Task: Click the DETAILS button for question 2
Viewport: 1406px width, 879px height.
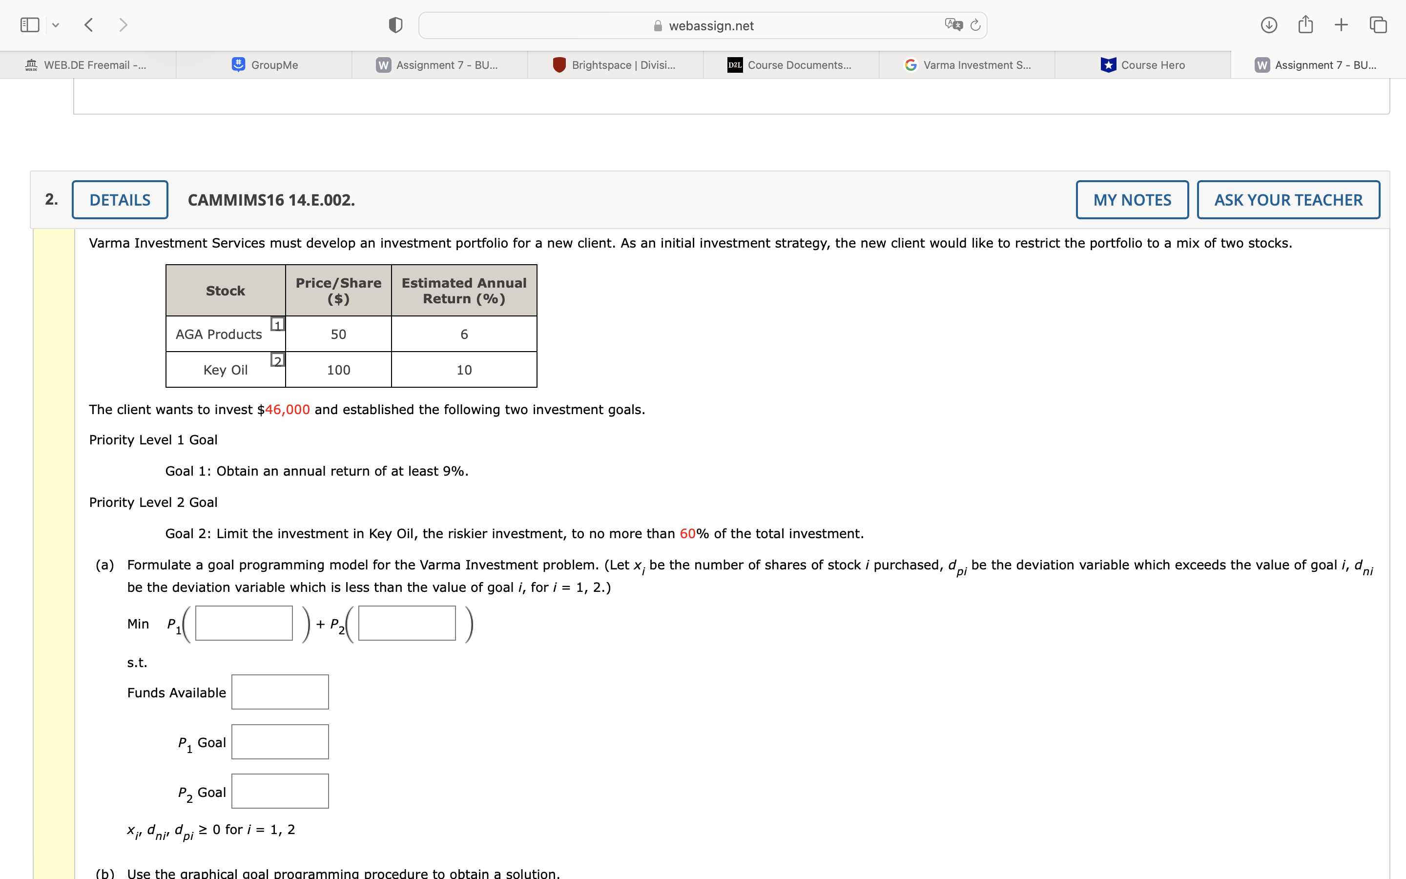Action: coord(120,199)
